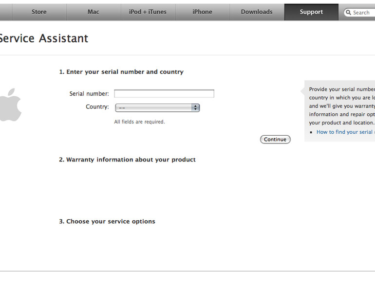
Task: Click the magnifying glass search icon
Action: 348,13
